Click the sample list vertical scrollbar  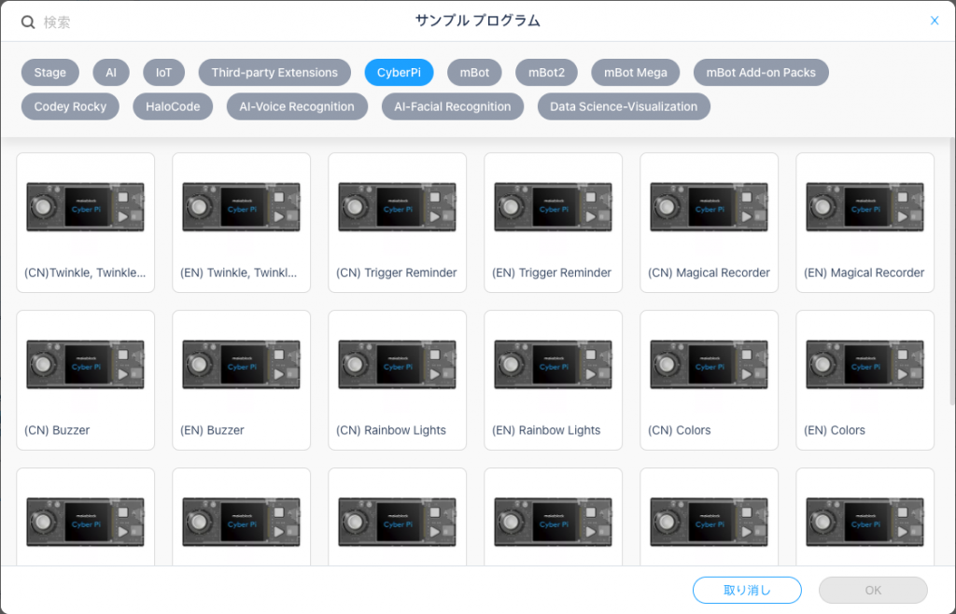(x=951, y=271)
